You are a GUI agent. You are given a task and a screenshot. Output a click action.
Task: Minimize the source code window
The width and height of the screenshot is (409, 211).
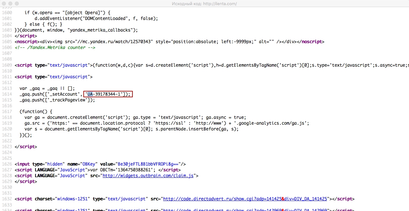tap(11, 4)
